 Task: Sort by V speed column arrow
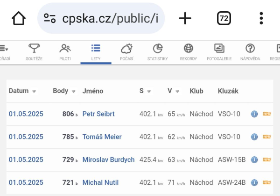pyautogui.click(x=177, y=92)
